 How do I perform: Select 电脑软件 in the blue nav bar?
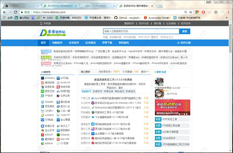pos(57,43)
